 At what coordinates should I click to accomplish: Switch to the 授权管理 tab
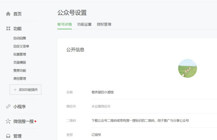104,24
